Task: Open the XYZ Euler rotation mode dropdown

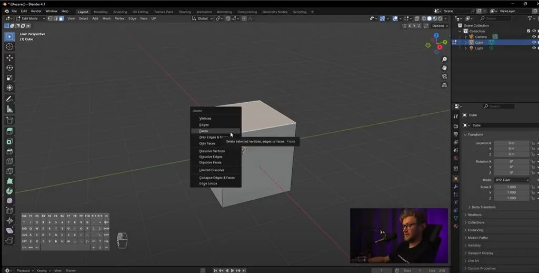Action: coord(512,180)
